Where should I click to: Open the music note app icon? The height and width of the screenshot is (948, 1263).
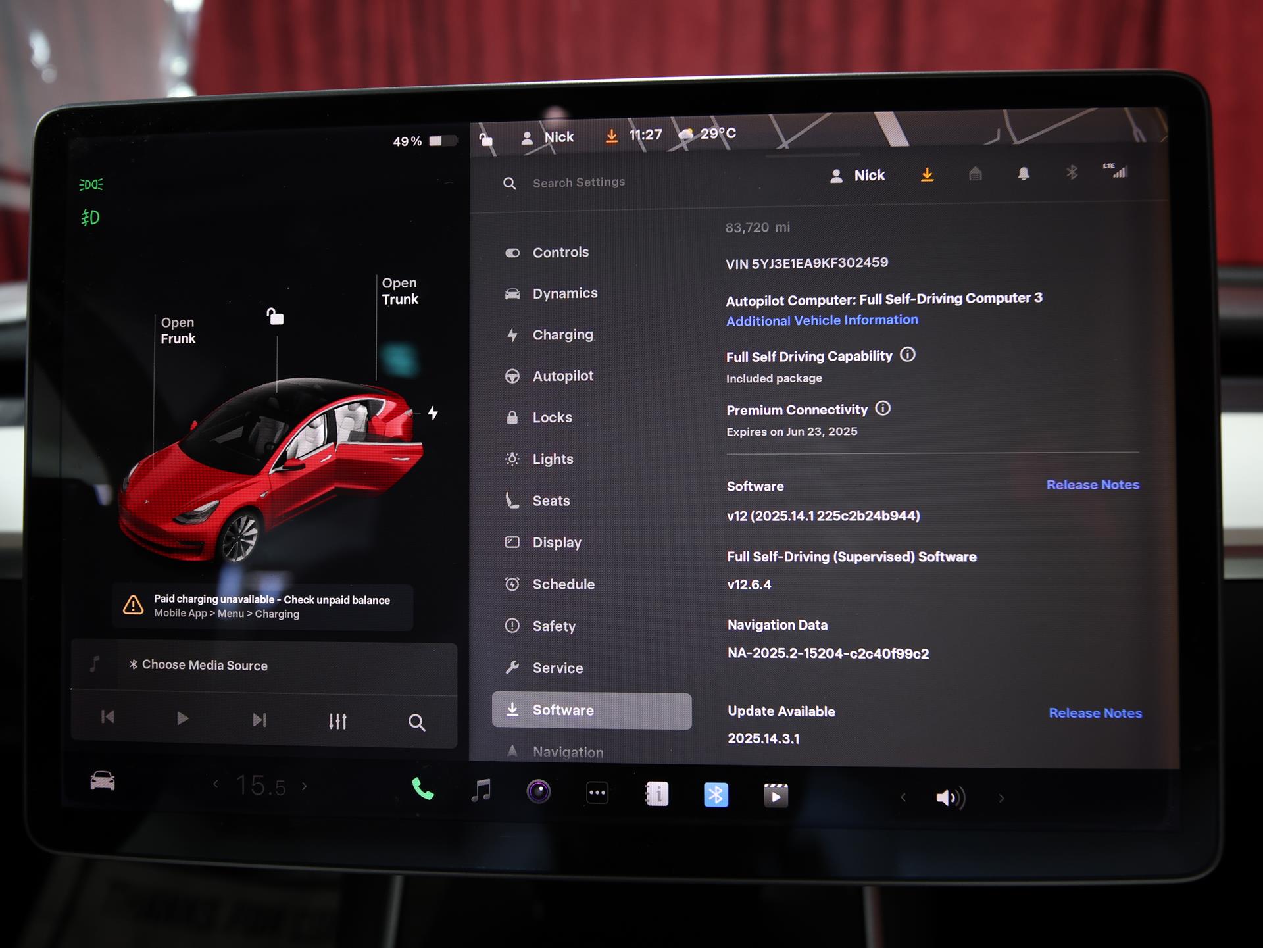point(481,790)
